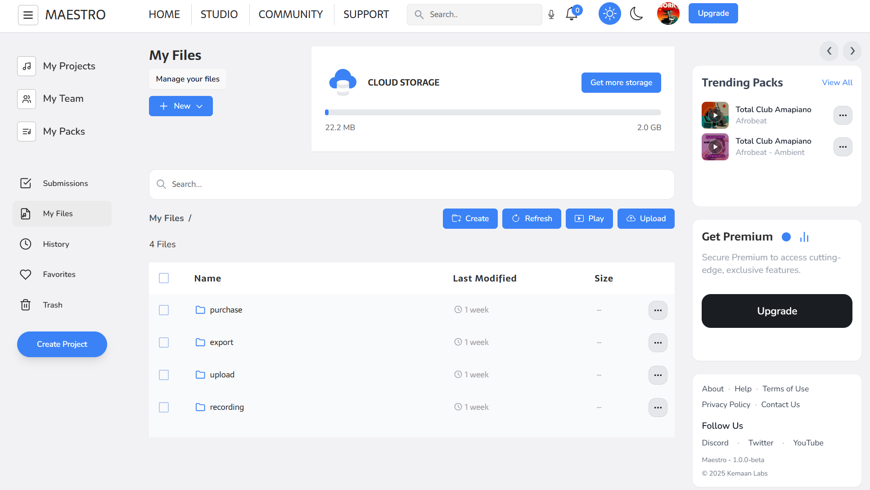Viewport: 870px width, 490px height.
Task: Check the checkbox next to the purchase folder
Action: (x=164, y=310)
